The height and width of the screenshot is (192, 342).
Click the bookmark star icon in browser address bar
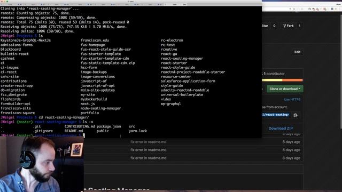point(294,9)
